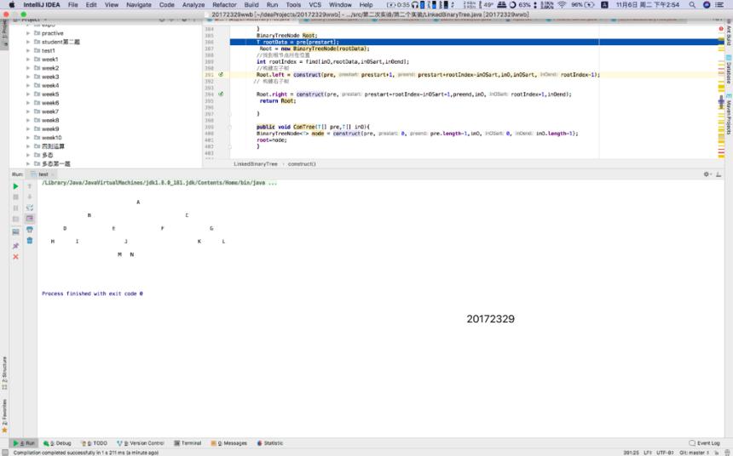Screen dimensions: 733x456
Task: Toggle the Version Control tool window
Action: tap(141, 443)
